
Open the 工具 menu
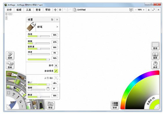[29, 10]
